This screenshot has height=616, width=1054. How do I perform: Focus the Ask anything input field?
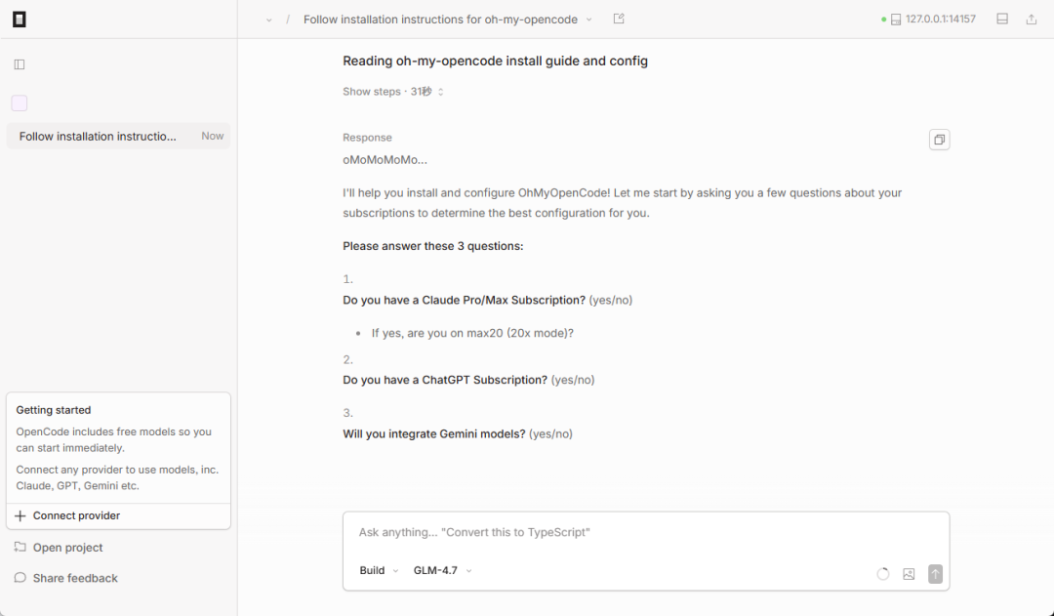pos(644,532)
